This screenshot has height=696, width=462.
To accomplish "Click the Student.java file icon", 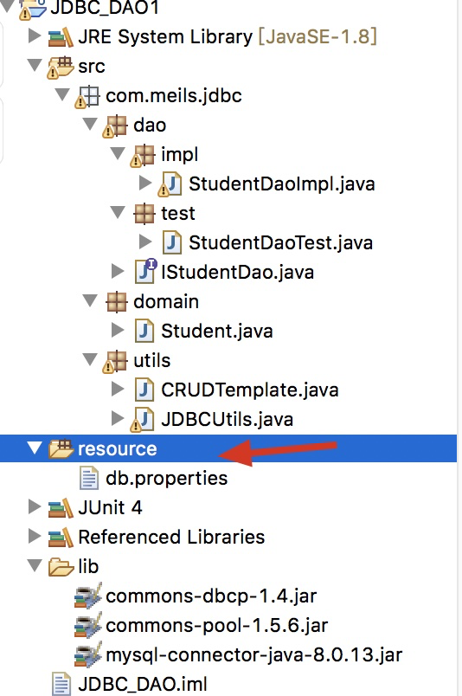I will pos(144,332).
